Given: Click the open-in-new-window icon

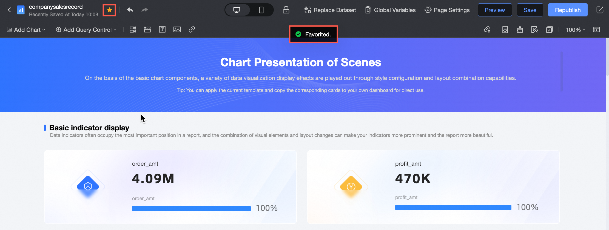Looking at the screenshot, I should tap(600, 10).
